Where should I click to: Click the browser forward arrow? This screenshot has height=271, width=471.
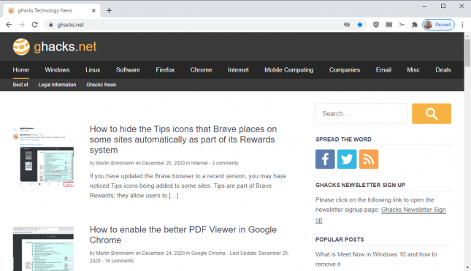(x=22, y=25)
